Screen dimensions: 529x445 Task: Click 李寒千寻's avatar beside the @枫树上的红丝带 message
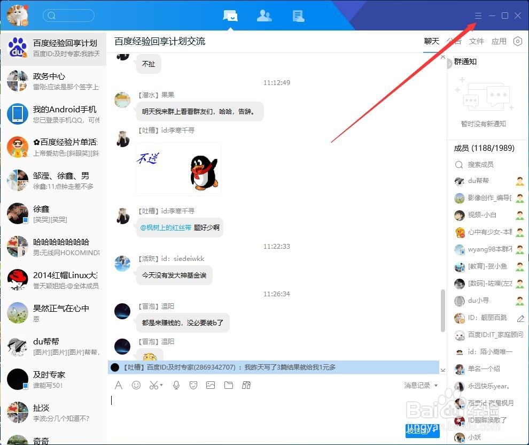tap(122, 216)
